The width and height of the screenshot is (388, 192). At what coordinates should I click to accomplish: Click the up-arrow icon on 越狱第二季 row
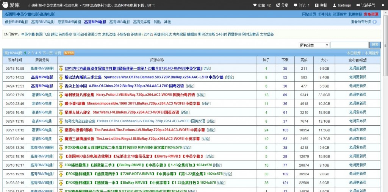(x=61, y=148)
